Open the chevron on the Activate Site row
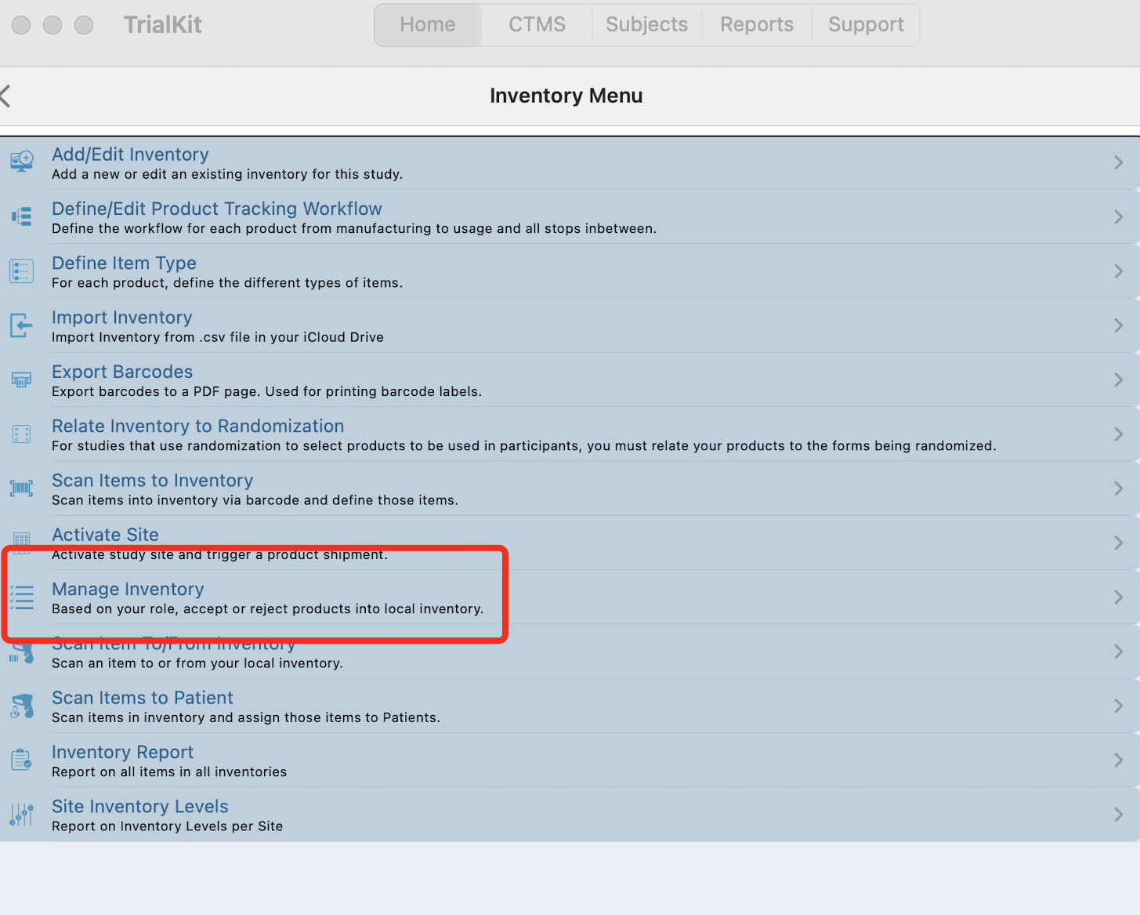 pyautogui.click(x=1119, y=543)
